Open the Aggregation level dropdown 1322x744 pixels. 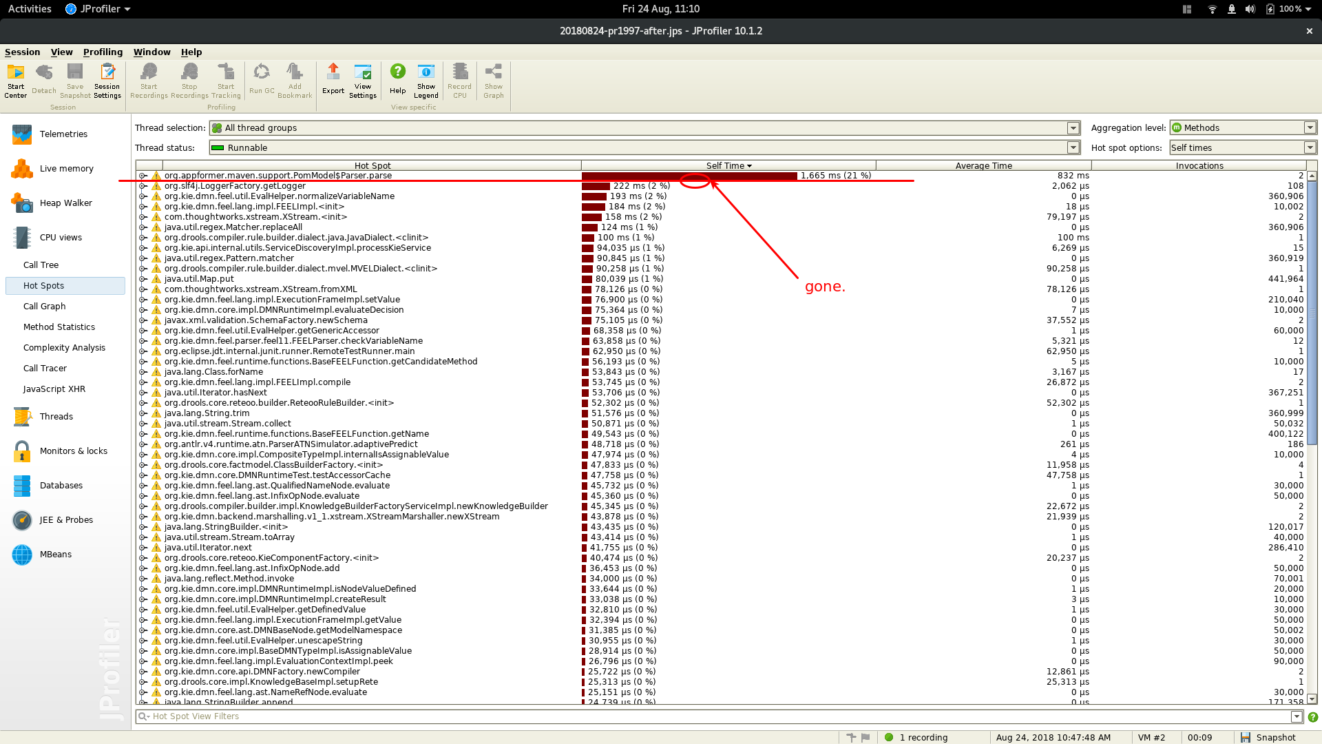pos(1310,128)
